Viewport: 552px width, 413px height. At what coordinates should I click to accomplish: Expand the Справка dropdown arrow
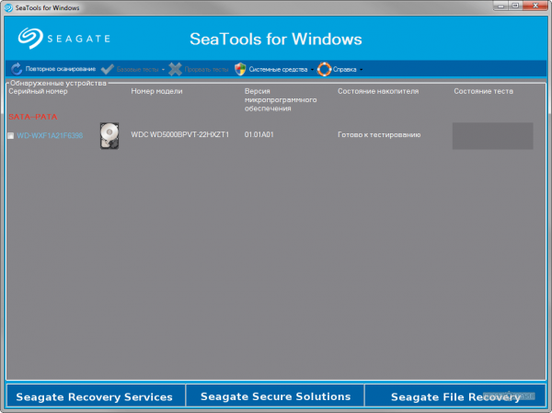362,70
